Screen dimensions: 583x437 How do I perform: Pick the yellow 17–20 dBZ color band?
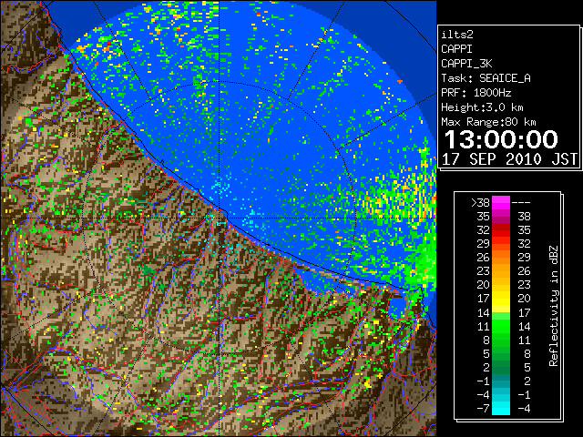click(501, 299)
